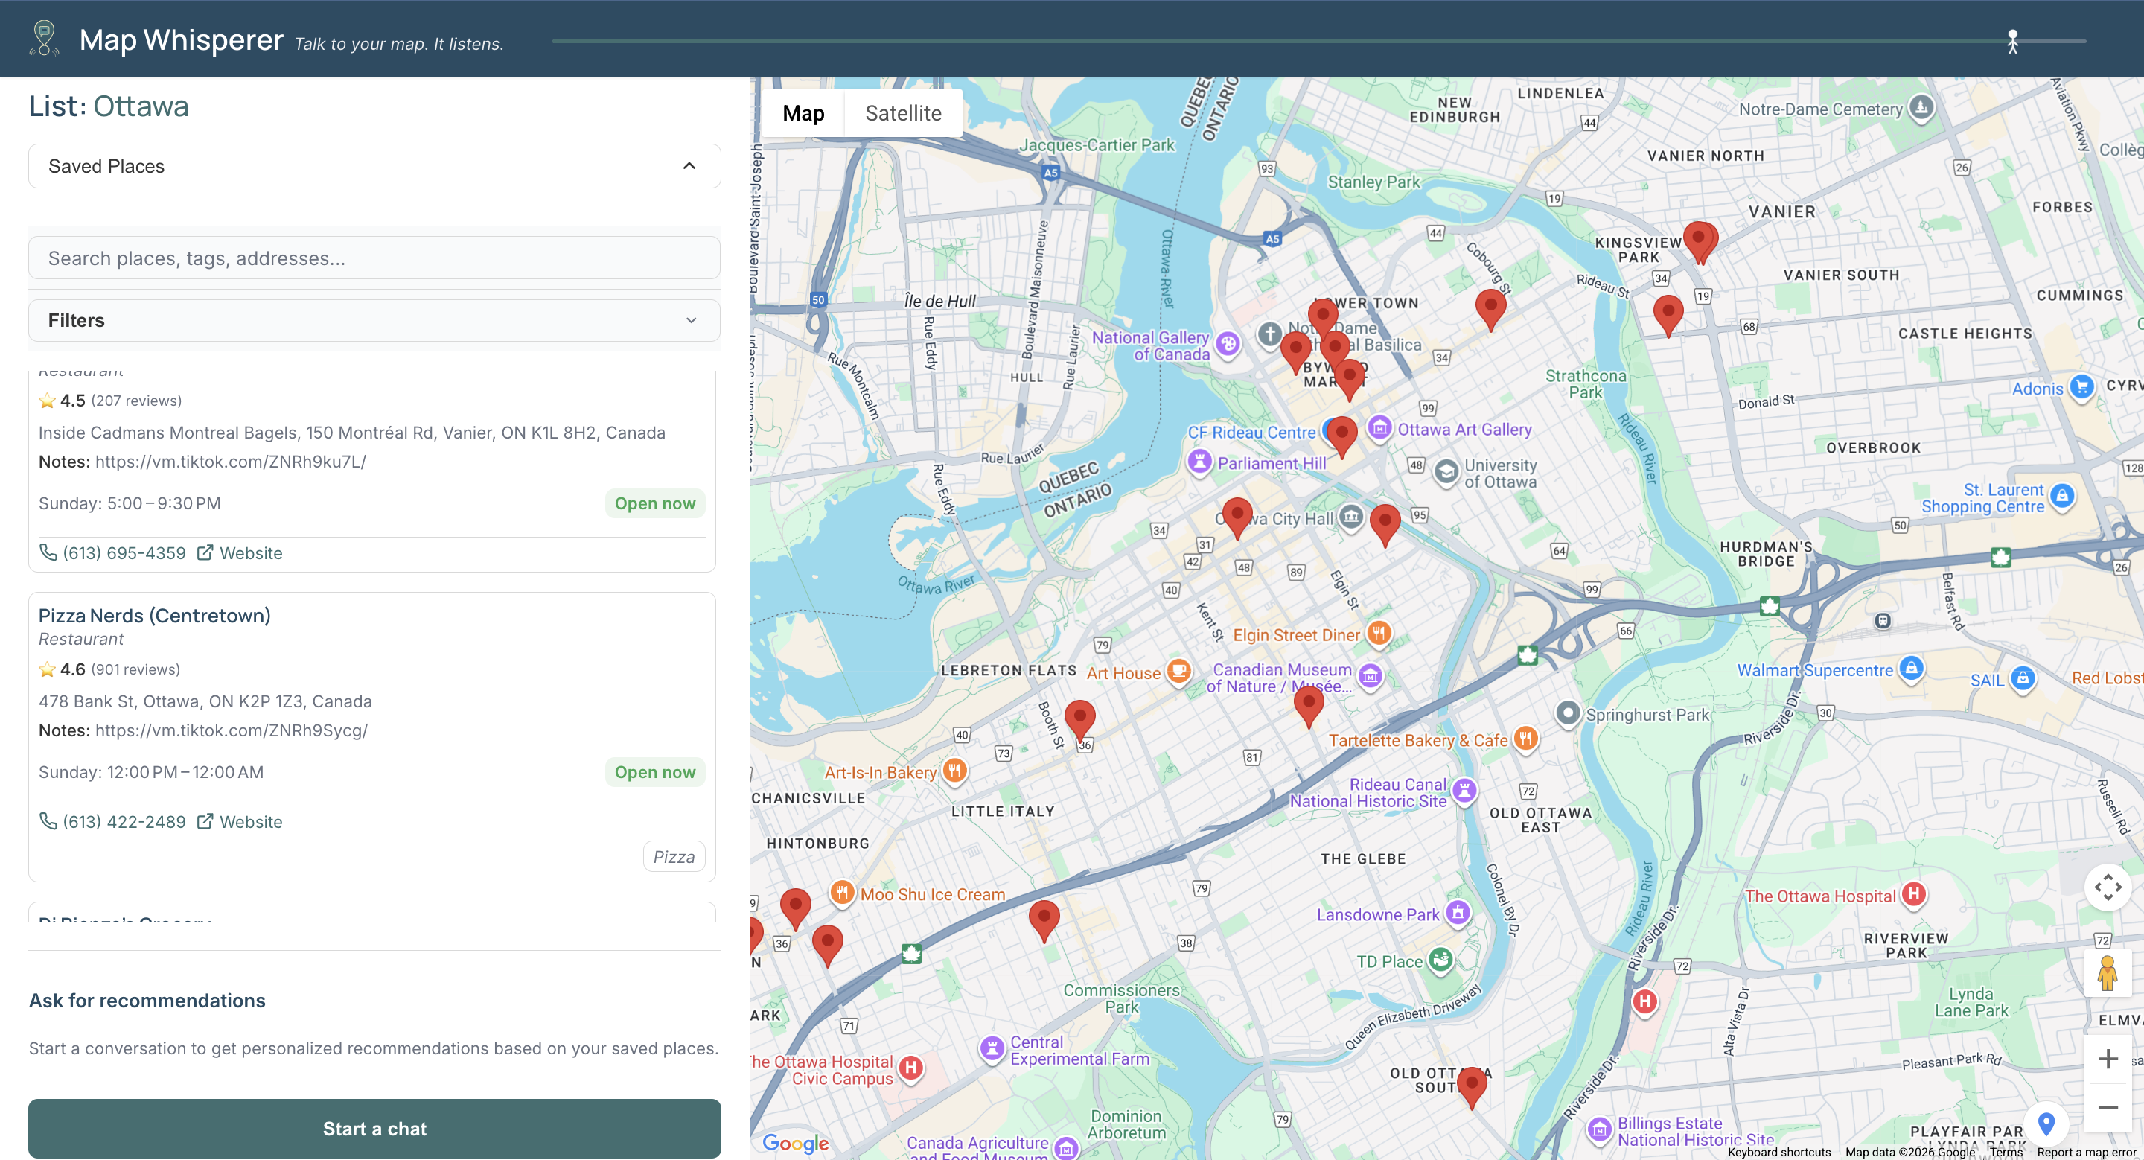Click the walking figure icon in header
2144x1160 pixels.
point(2011,41)
